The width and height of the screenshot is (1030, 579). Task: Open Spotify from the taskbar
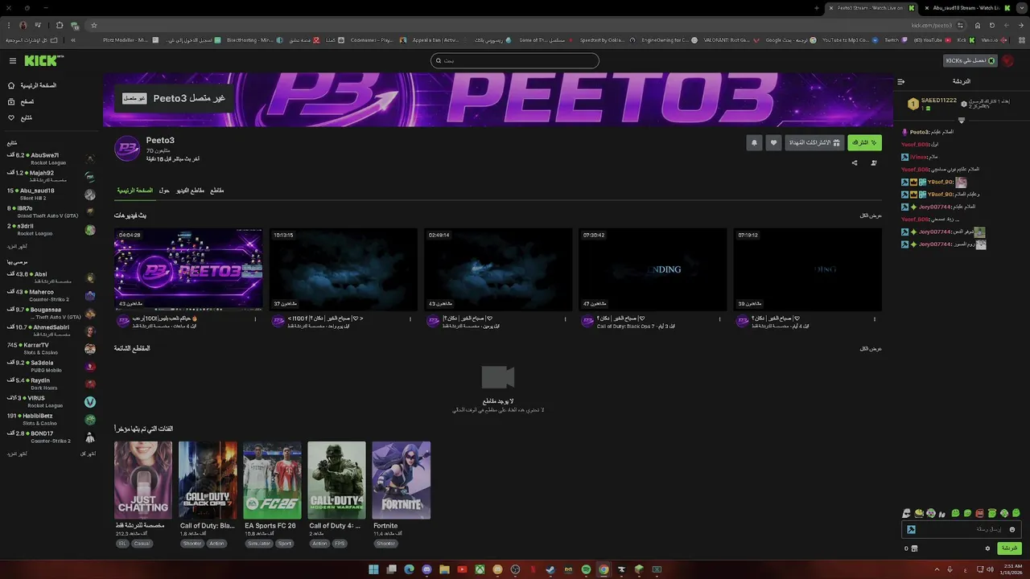[586, 569]
